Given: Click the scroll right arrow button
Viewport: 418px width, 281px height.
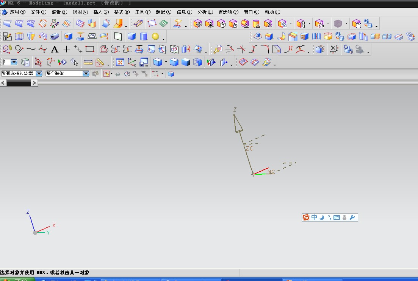Looking at the screenshot, I should click(34, 83).
